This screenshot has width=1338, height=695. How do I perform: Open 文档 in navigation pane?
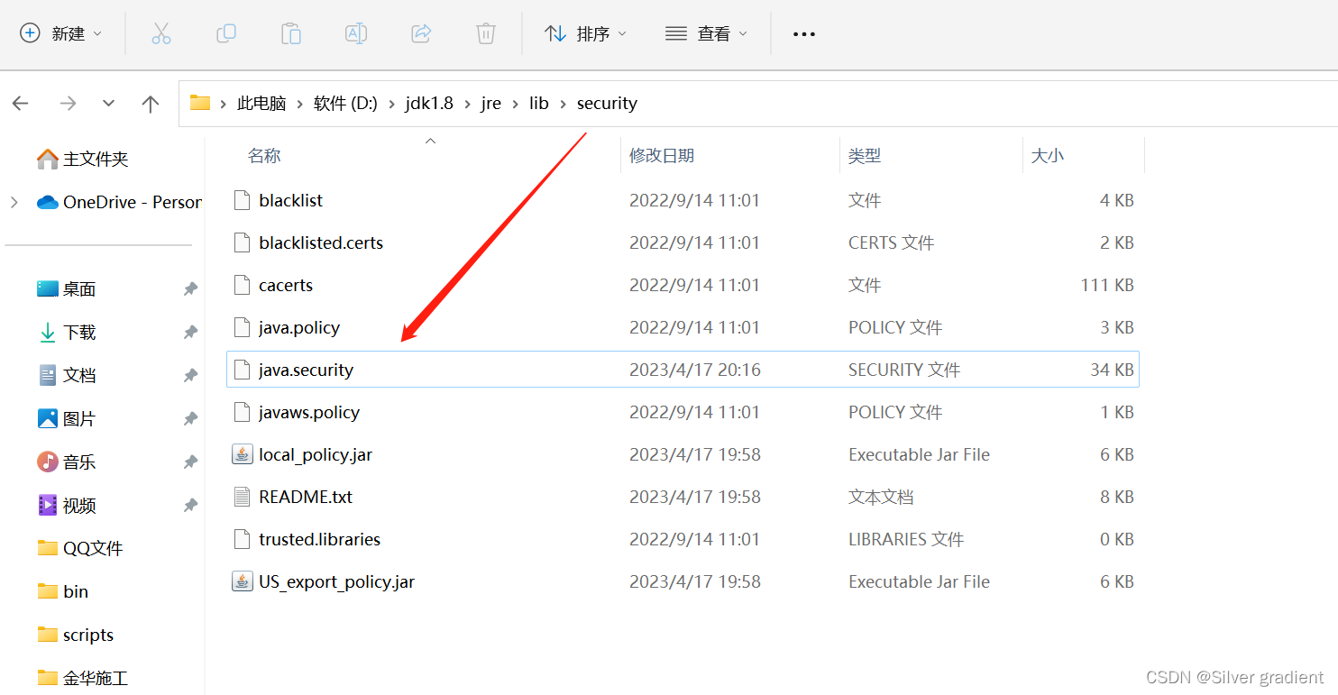click(79, 375)
